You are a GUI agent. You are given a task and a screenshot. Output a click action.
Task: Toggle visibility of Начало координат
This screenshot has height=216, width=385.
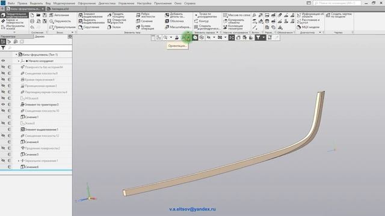(3, 61)
